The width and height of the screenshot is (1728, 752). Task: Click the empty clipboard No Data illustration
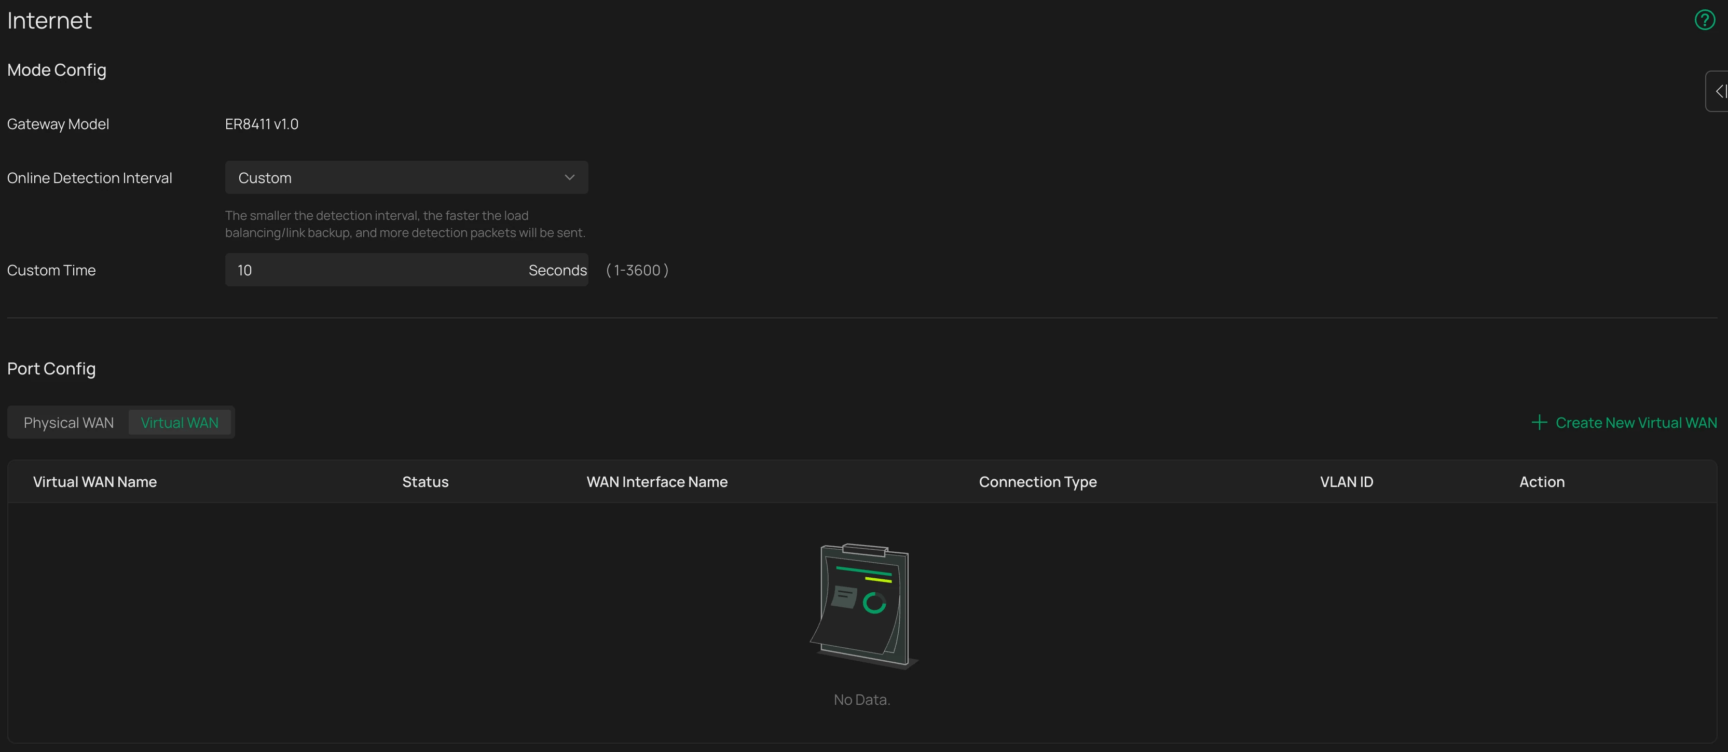click(863, 606)
